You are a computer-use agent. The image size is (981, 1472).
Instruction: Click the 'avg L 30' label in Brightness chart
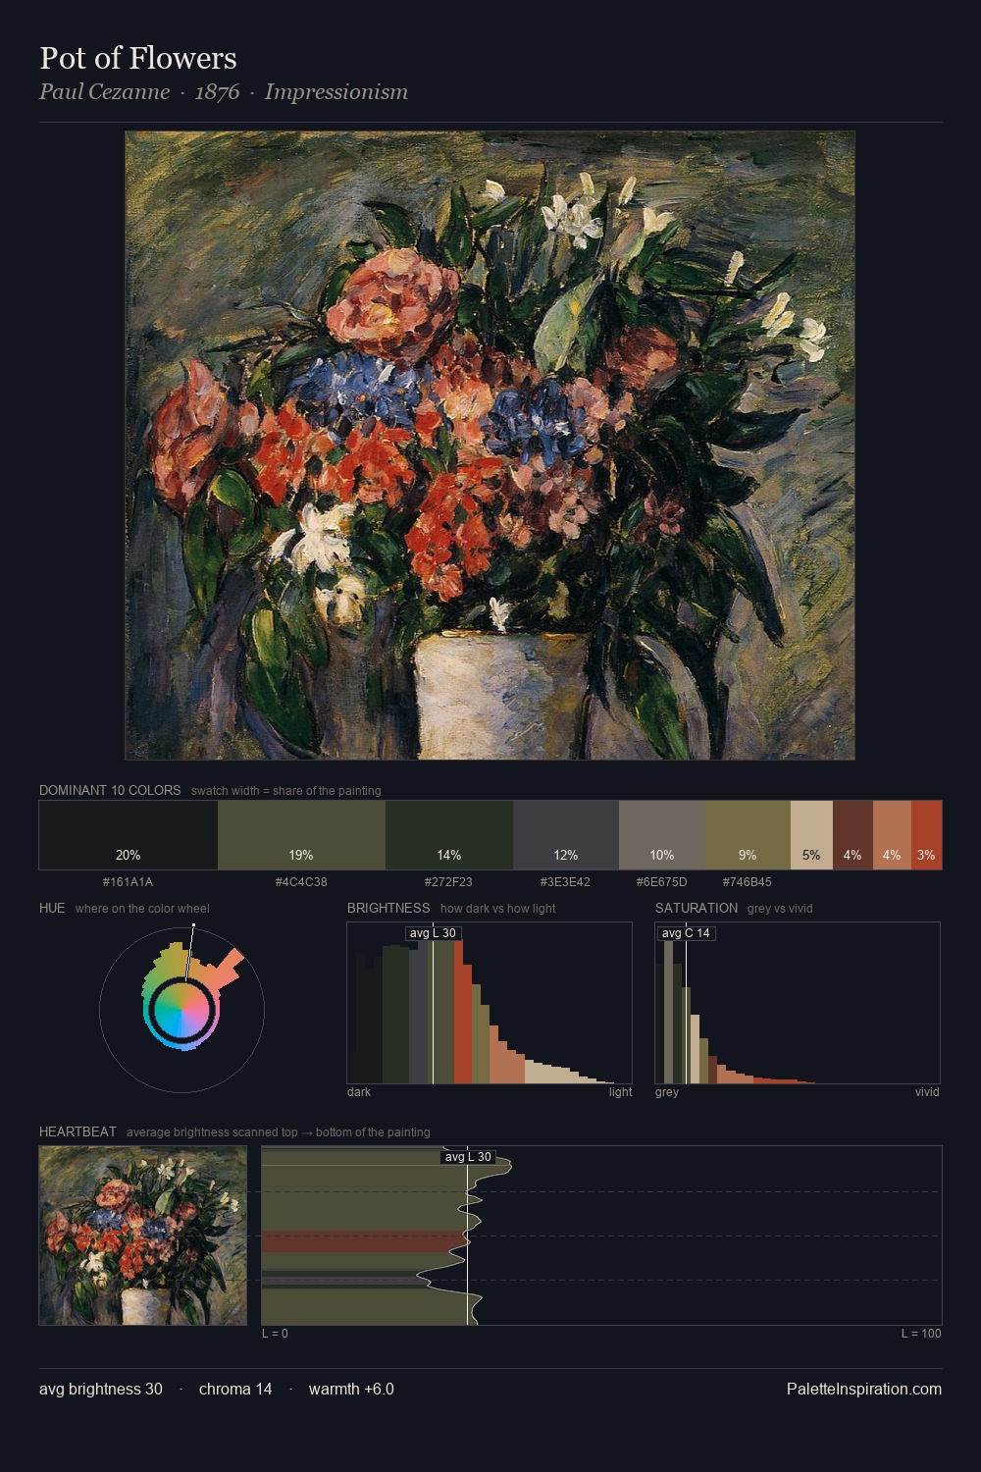[433, 933]
